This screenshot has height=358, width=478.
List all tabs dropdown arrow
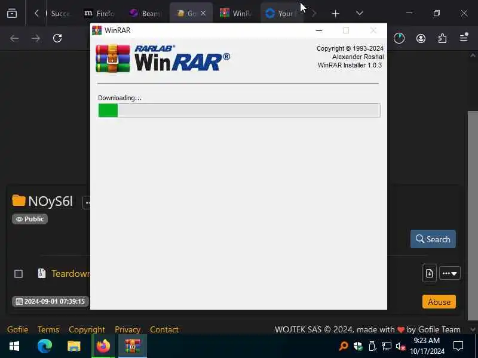[x=360, y=13]
